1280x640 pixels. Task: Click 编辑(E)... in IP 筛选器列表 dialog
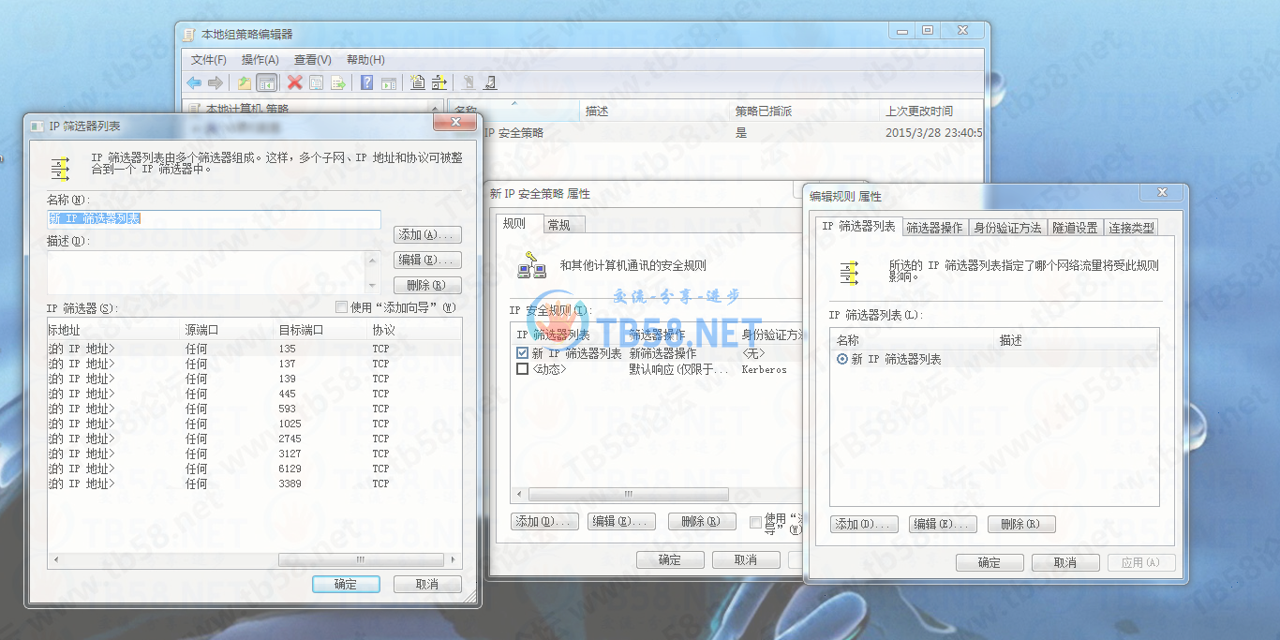(x=427, y=260)
